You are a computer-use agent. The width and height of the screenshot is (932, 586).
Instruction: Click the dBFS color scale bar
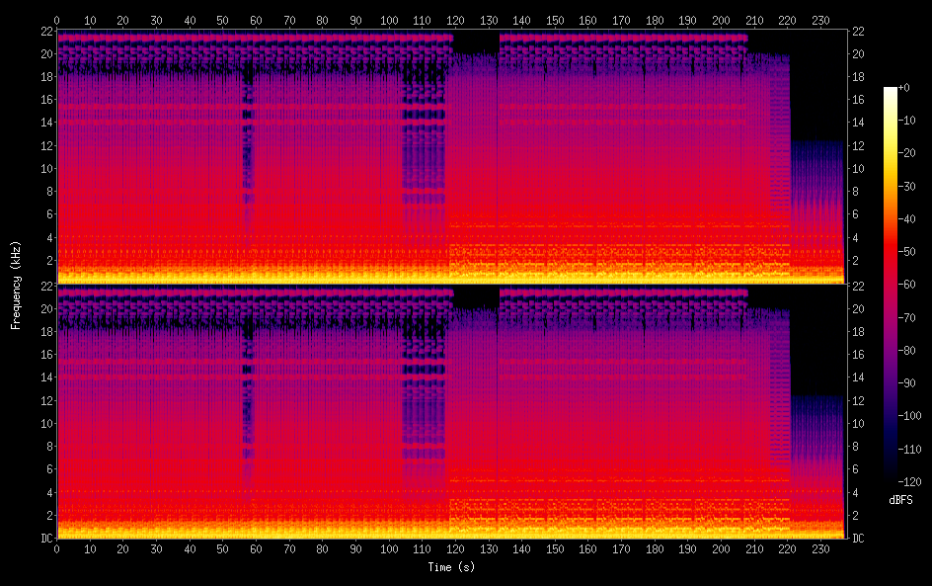[x=891, y=285]
